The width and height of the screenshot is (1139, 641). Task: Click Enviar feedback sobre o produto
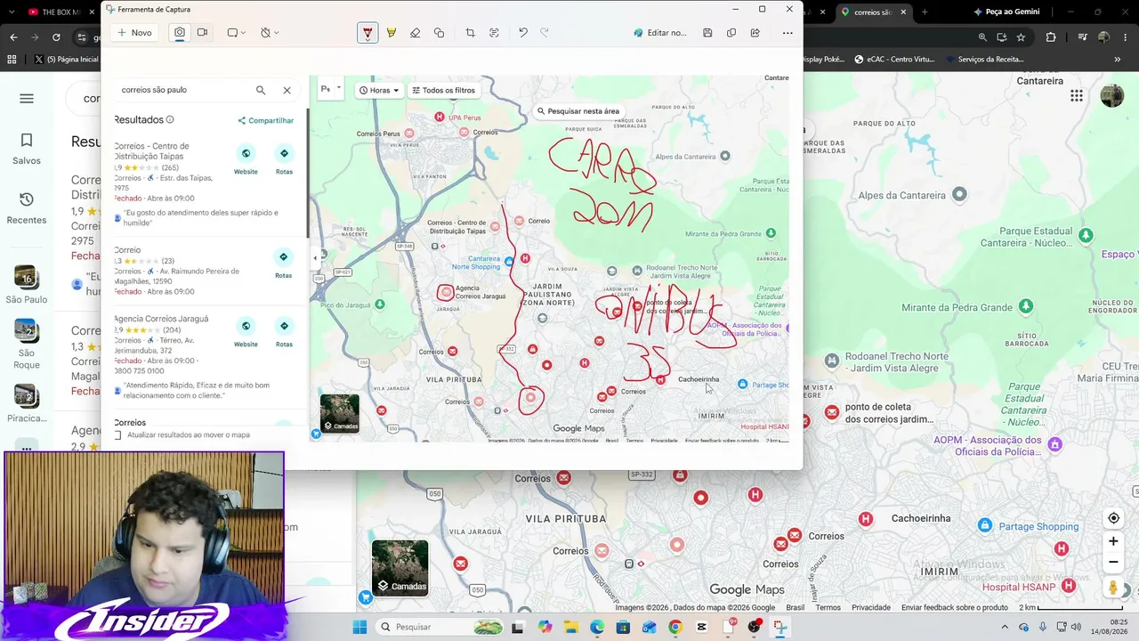[x=955, y=608]
